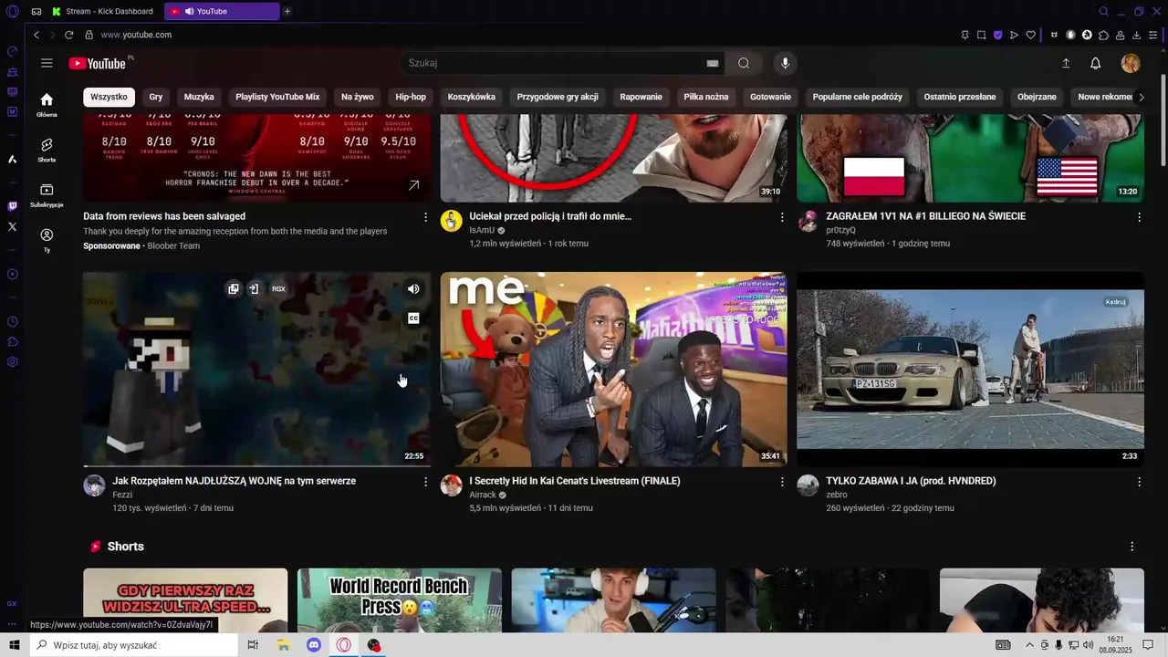Go back with the browser back arrow
Viewport: 1168px width, 657px height.
(x=36, y=35)
